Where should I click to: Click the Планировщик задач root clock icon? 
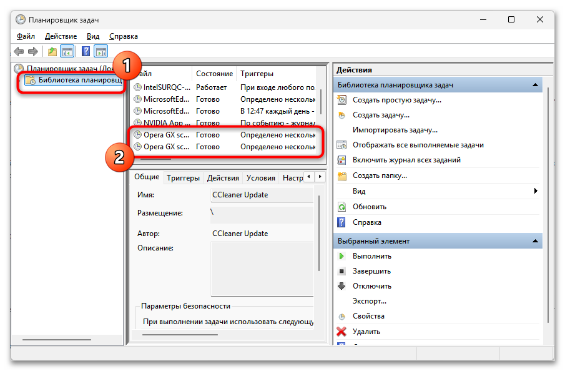19,69
